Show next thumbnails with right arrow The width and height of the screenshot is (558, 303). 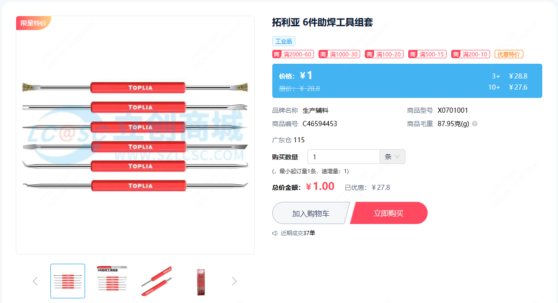[x=234, y=281]
